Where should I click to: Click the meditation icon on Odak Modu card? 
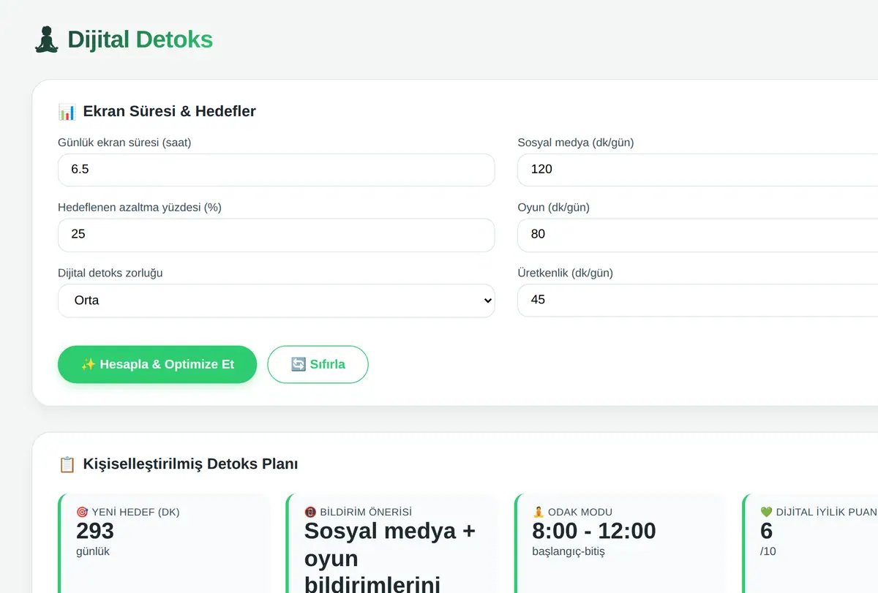pyautogui.click(x=539, y=512)
